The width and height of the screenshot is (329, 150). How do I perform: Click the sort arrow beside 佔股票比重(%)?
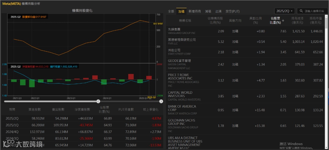tap(283, 20)
